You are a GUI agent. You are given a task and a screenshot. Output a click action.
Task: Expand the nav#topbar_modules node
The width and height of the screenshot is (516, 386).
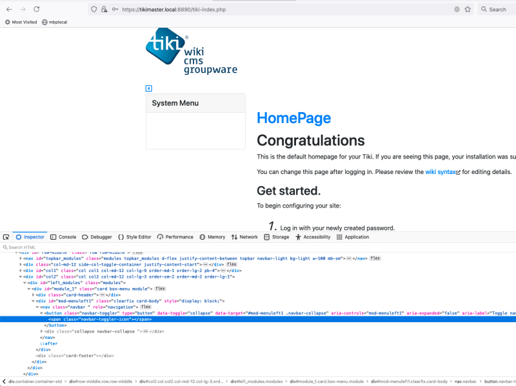click(21, 258)
